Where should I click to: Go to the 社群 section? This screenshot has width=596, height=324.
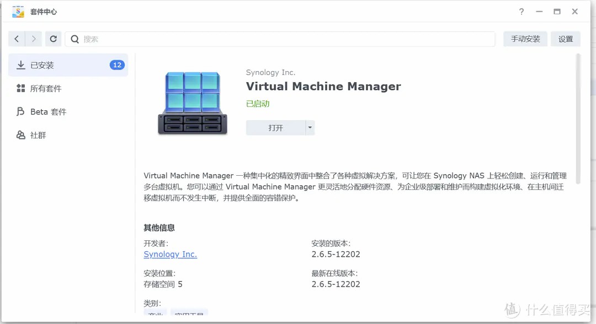(38, 135)
